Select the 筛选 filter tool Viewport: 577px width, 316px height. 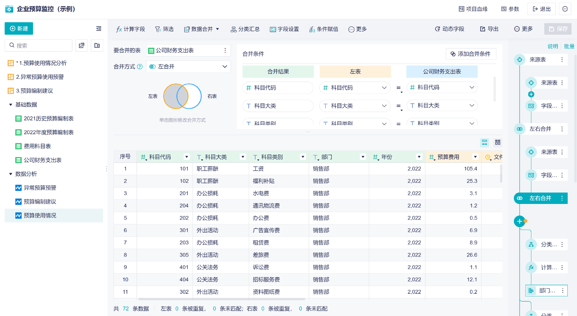click(164, 29)
